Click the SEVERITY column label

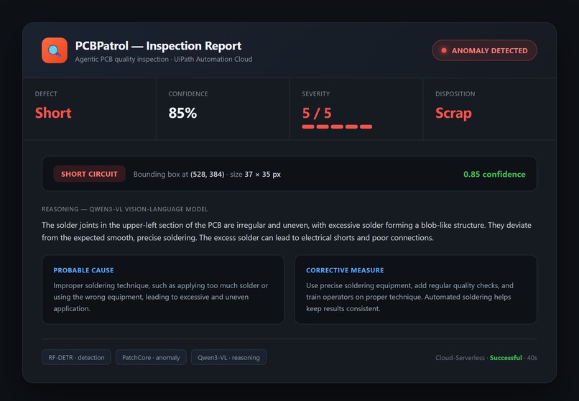[315, 94]
